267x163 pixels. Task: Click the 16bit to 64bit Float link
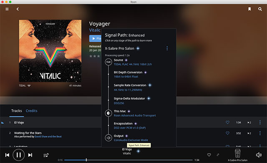[x=126, y=77]
